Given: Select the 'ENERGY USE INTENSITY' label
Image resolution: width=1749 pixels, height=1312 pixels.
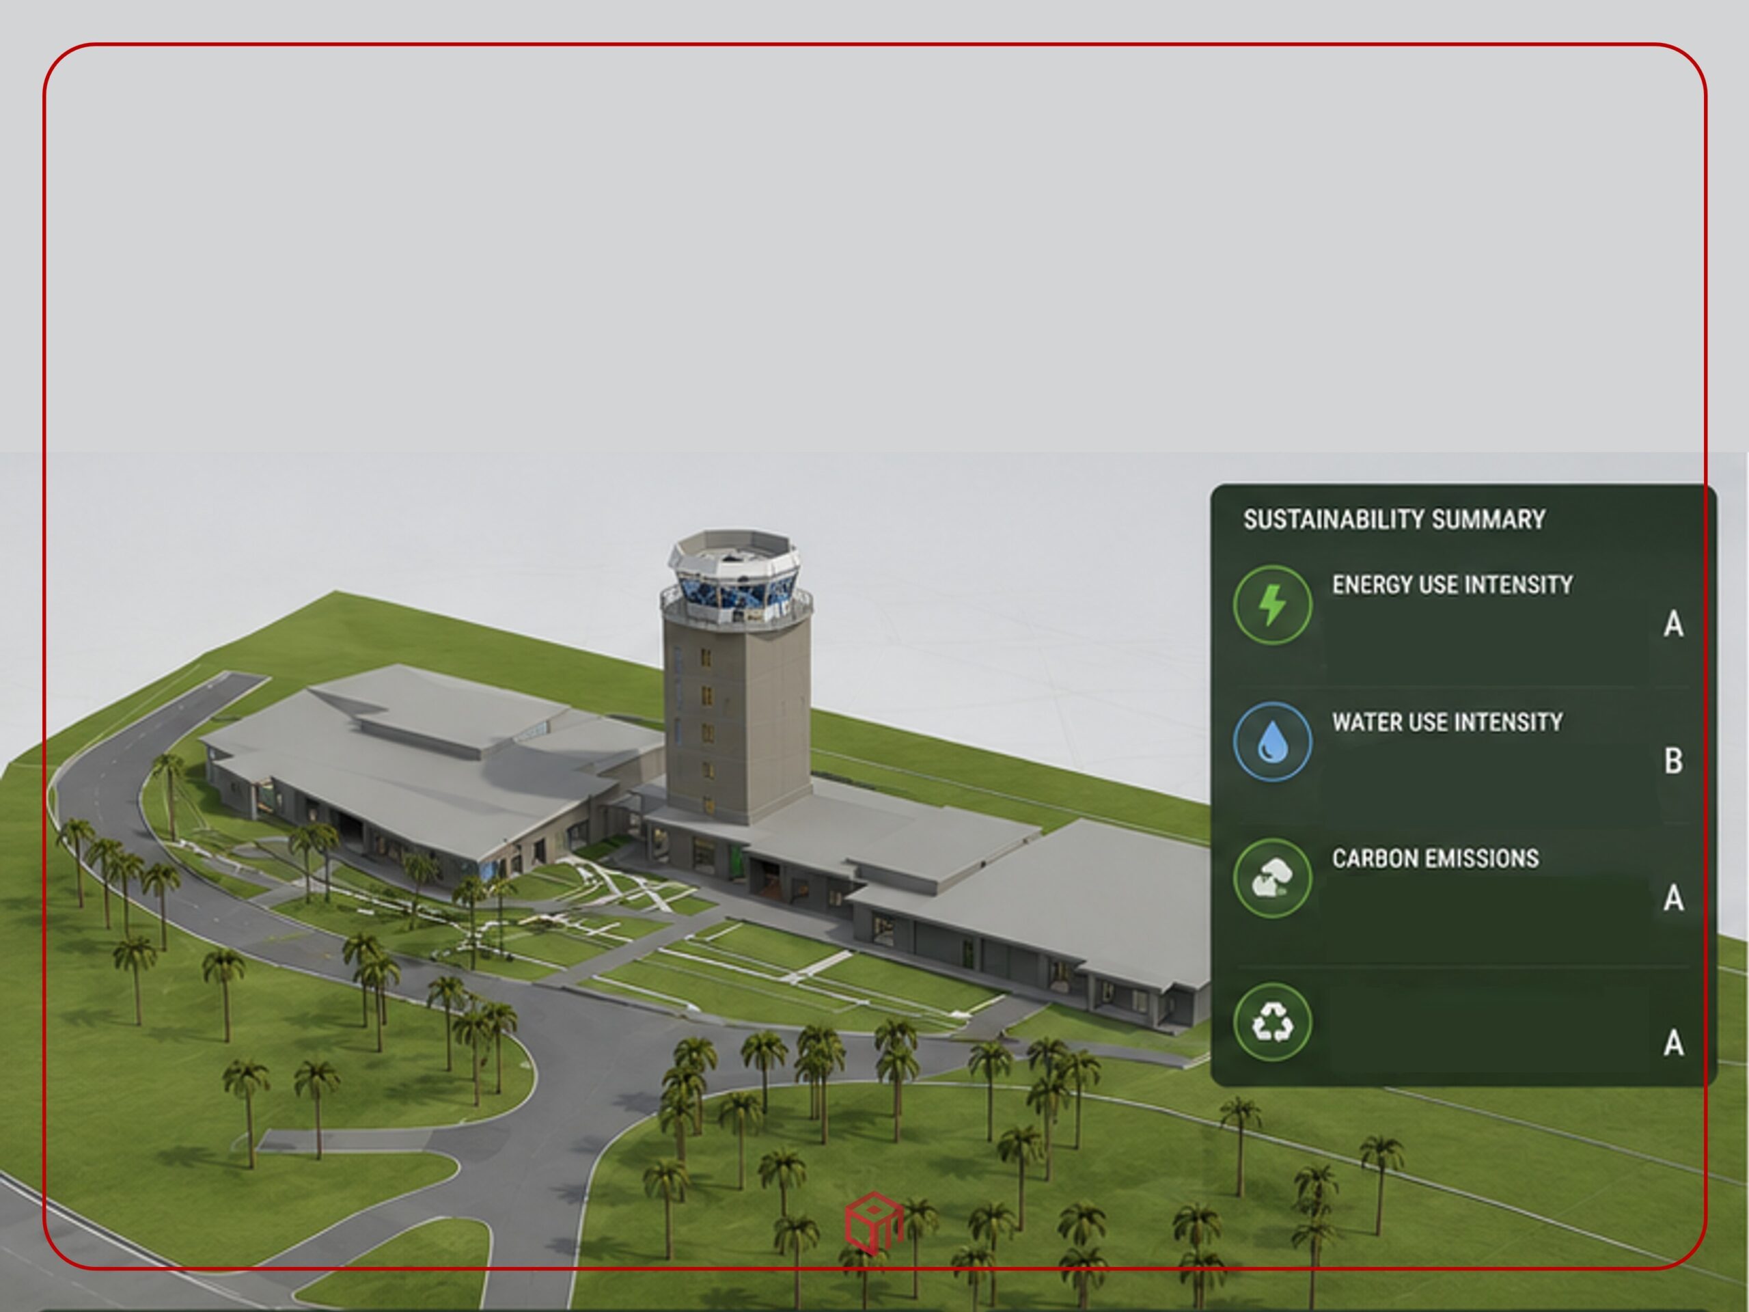Looking at the screenshot, I should coord(1452,585).
